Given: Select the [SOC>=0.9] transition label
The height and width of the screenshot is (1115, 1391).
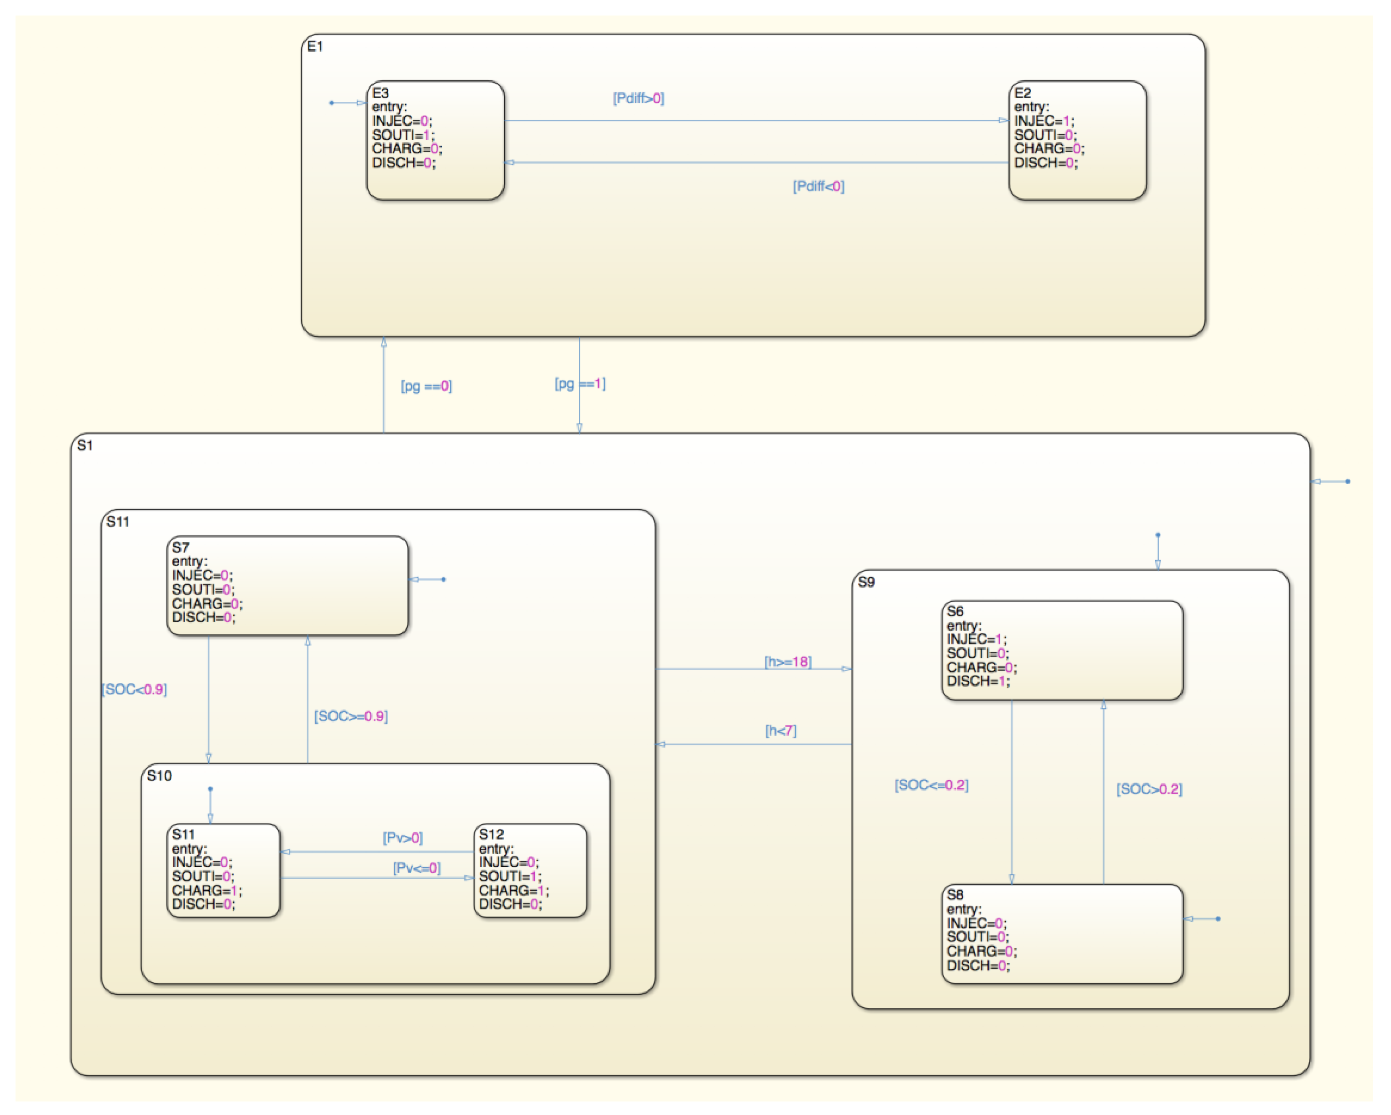Looking at the screenshot, I should point(351,716).
